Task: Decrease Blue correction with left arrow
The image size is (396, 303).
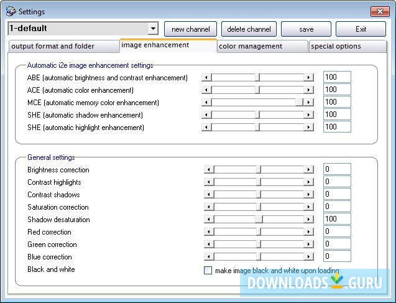Action: (209, 256)
